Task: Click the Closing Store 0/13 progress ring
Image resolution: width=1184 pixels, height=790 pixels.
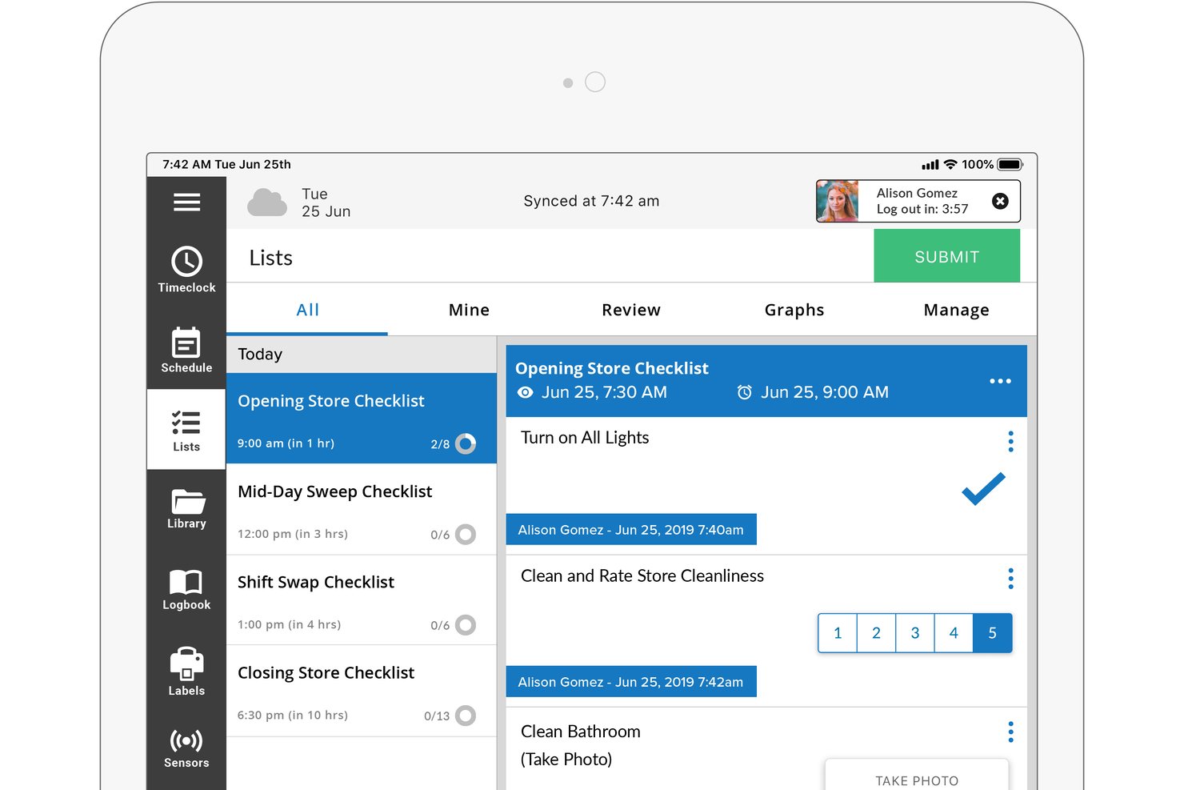Action: click(x=466, y=715)
